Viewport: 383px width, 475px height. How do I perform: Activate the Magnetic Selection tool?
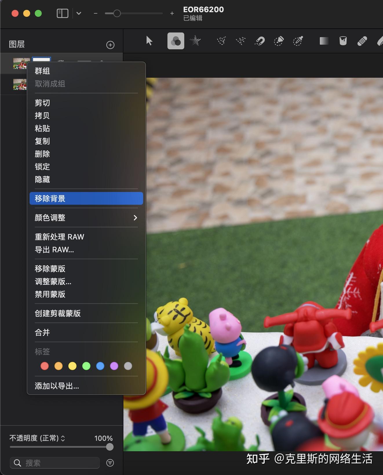tap(260, 41)
